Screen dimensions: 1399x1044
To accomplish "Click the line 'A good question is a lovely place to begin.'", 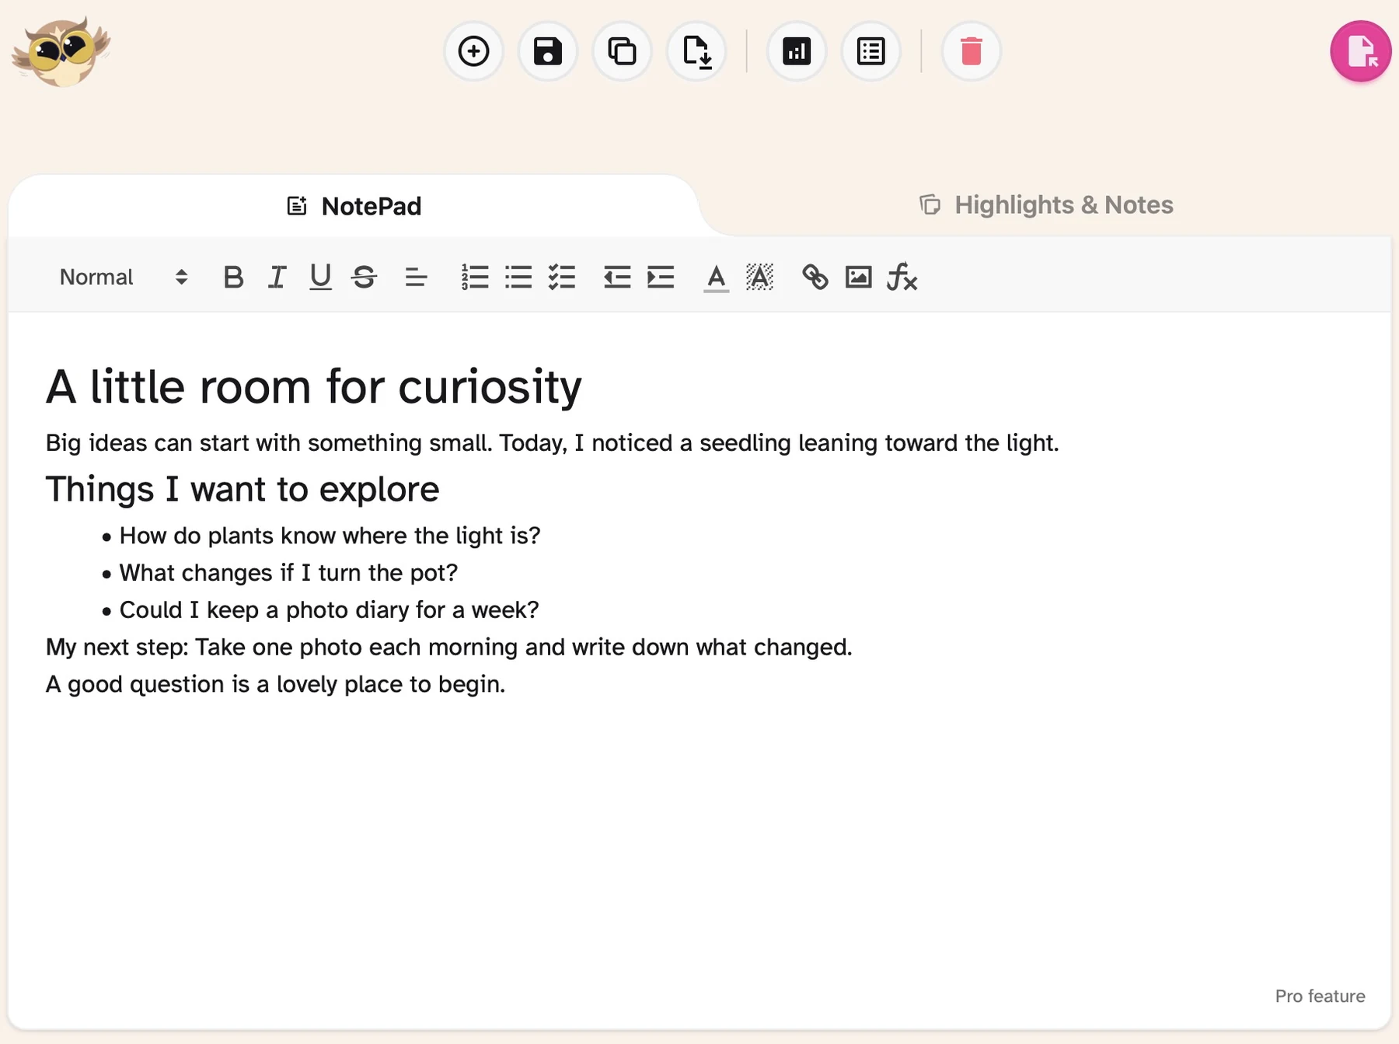I will [275, 684].
